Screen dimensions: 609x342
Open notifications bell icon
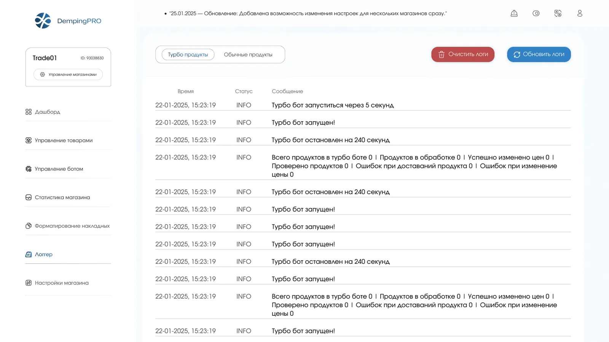[x=514, y=13]
